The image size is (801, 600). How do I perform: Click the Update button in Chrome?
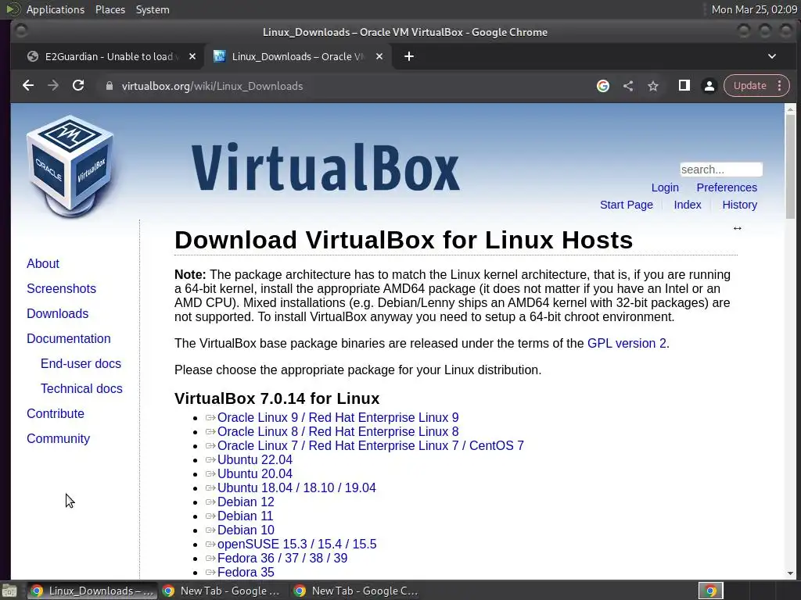(750, 86)
